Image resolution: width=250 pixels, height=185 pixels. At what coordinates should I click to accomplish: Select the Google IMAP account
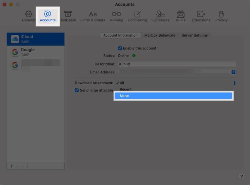click(36, 52)
